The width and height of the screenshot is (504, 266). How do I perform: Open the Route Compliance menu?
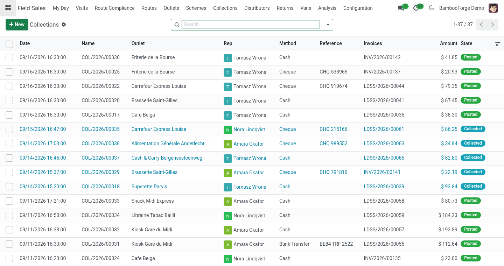(115, 8)
